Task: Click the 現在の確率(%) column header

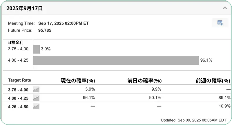Action: tap(78, 80)
